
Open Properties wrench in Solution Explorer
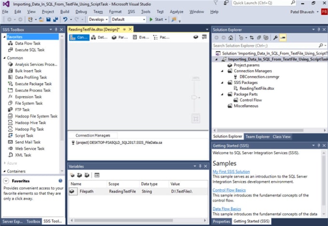pos(275,38)
